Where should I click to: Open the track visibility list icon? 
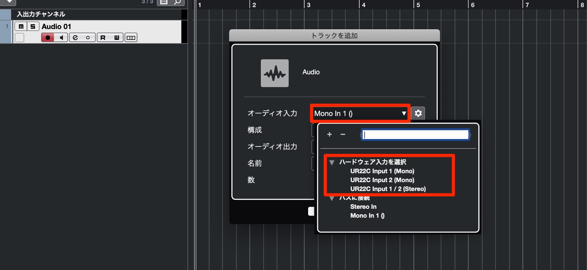click(x=164, y=2)
